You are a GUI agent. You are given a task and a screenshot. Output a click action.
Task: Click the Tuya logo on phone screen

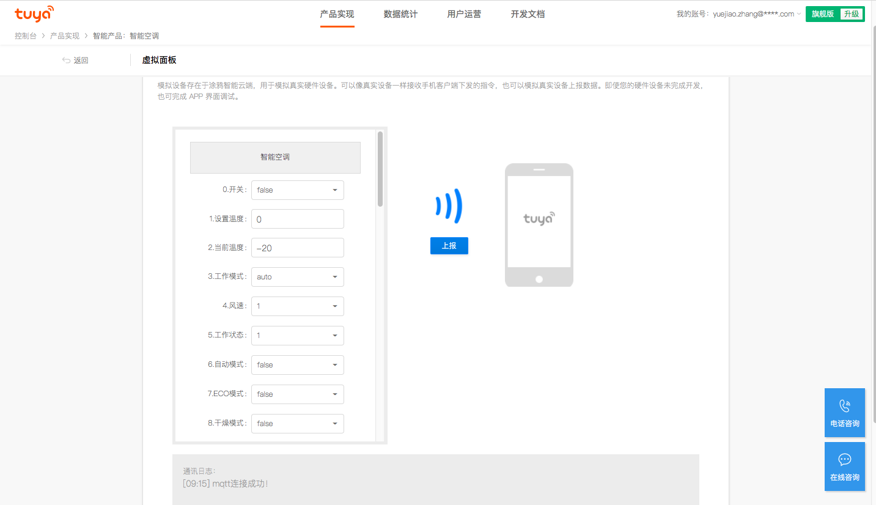(x=539, y=219)
